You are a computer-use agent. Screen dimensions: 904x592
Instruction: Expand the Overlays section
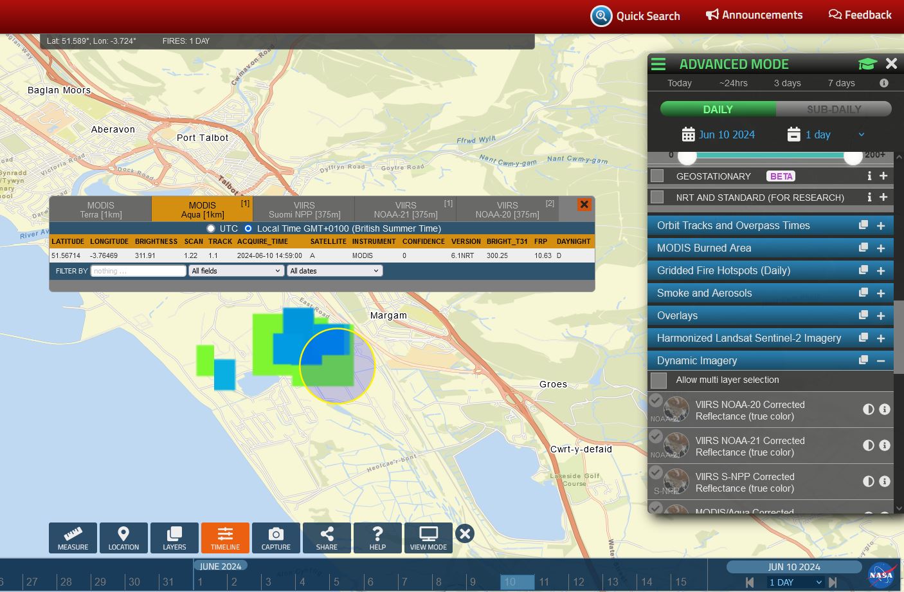pos(881,316)
